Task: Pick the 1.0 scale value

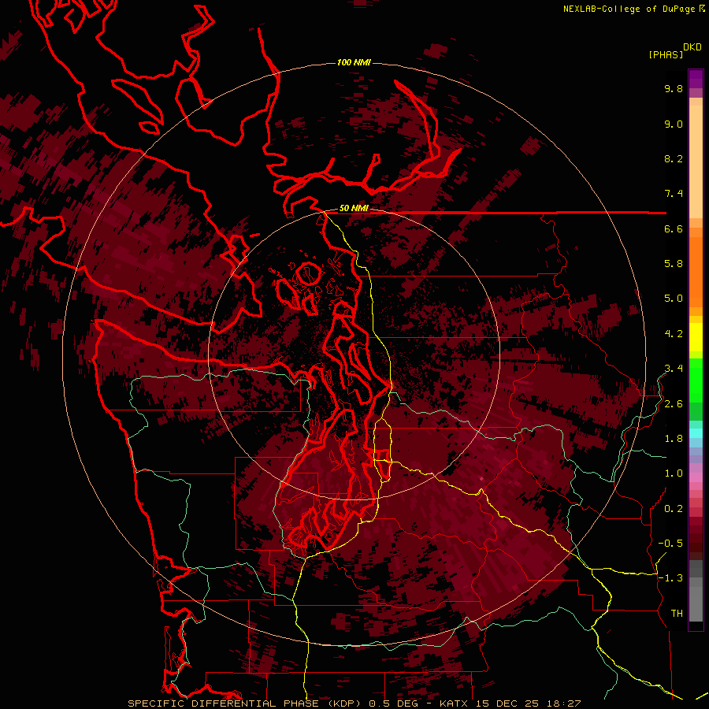Action: click(x=674, y=473)
